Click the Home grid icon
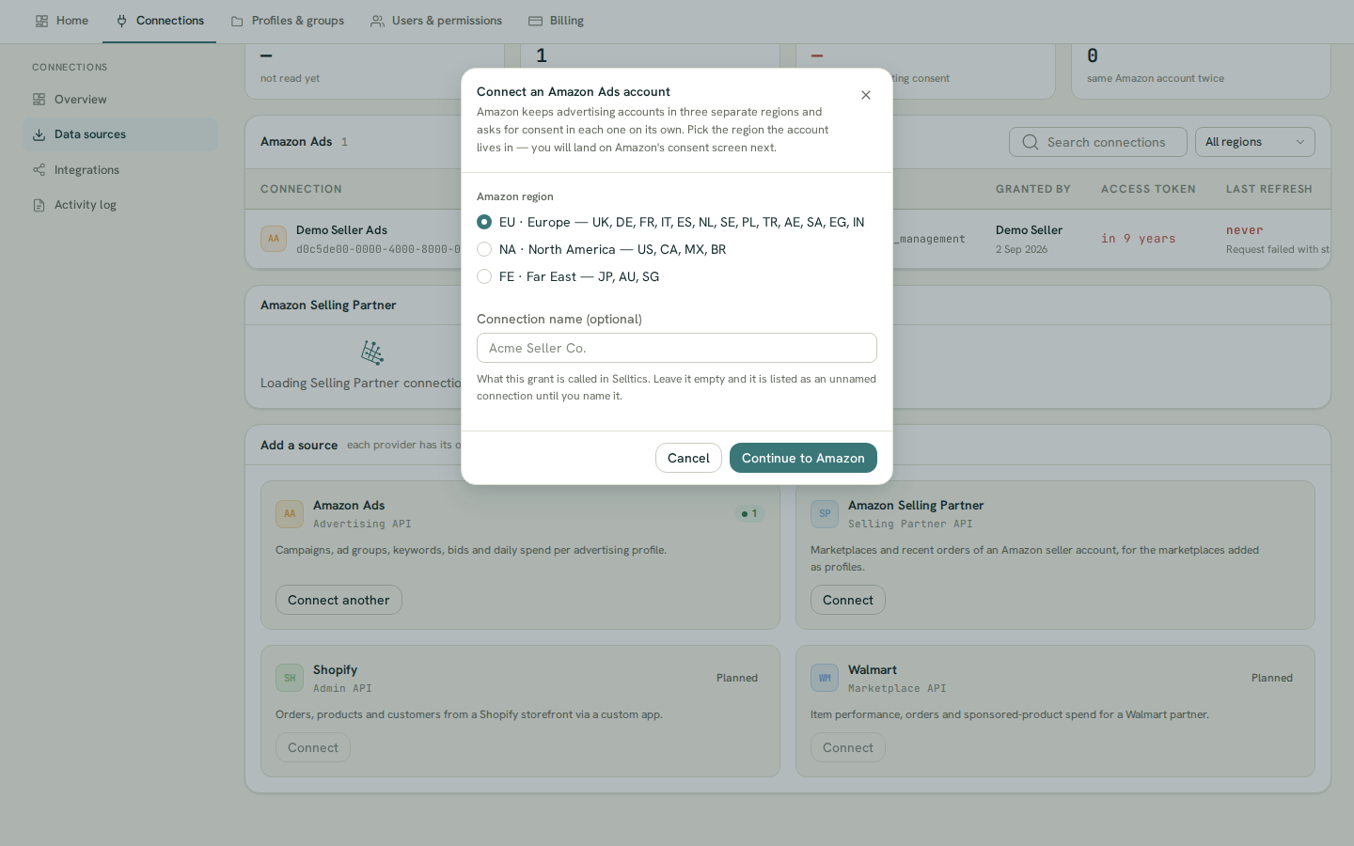1354x846 pixels. 41,21
